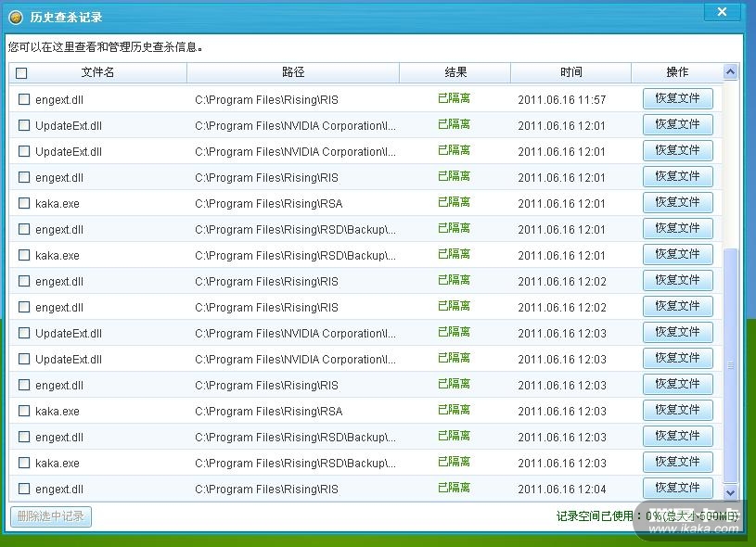Tick engext.dll RSD\Backup row at 12:03

[x=23, y=437]
